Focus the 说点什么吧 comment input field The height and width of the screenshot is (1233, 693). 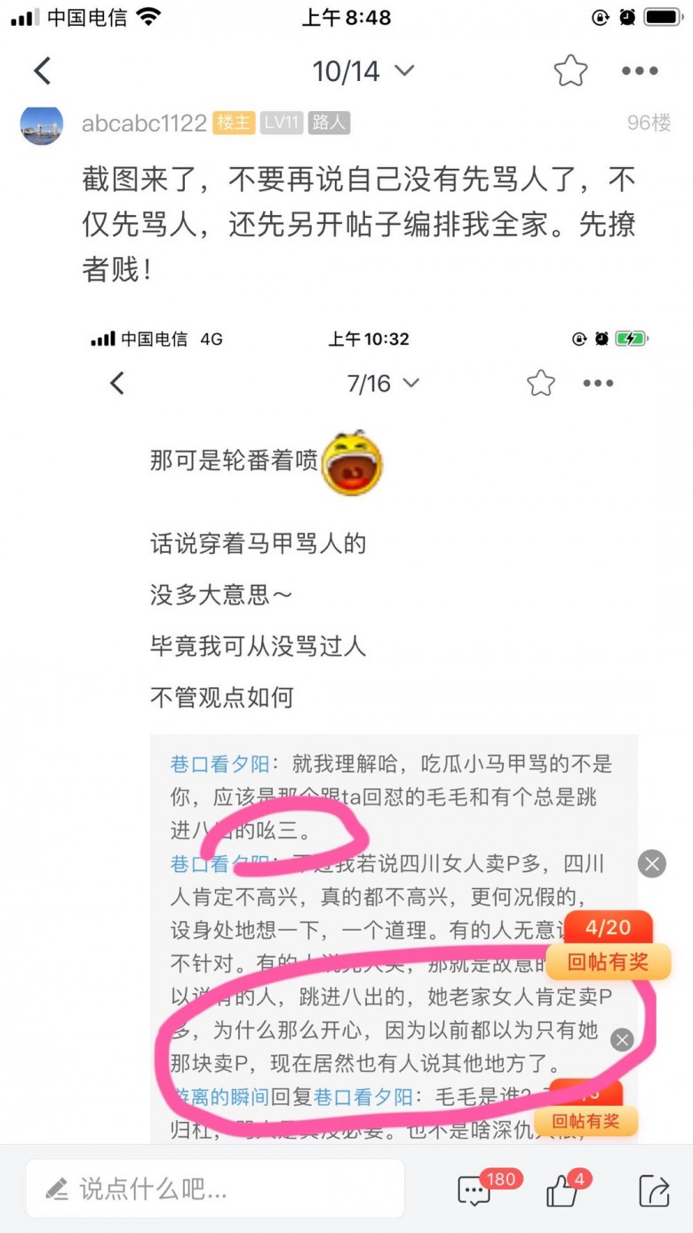[x=215, y=1189]
